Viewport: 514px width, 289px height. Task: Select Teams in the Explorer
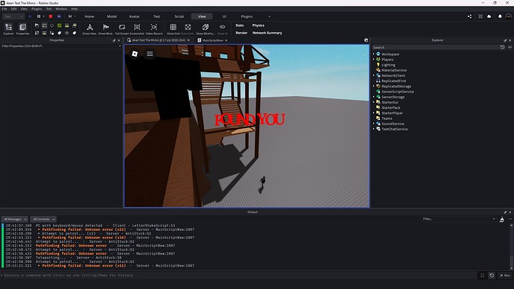[387, 118]
